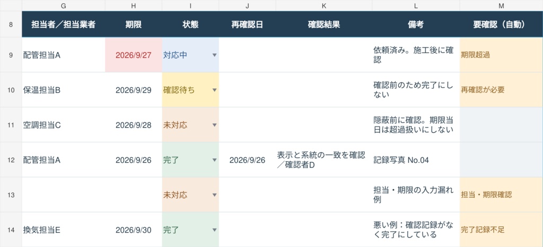The width and height of the screenshot is (543, 247).
Task: Click the 確認結果 header cell
Action: tap(324, 24)
